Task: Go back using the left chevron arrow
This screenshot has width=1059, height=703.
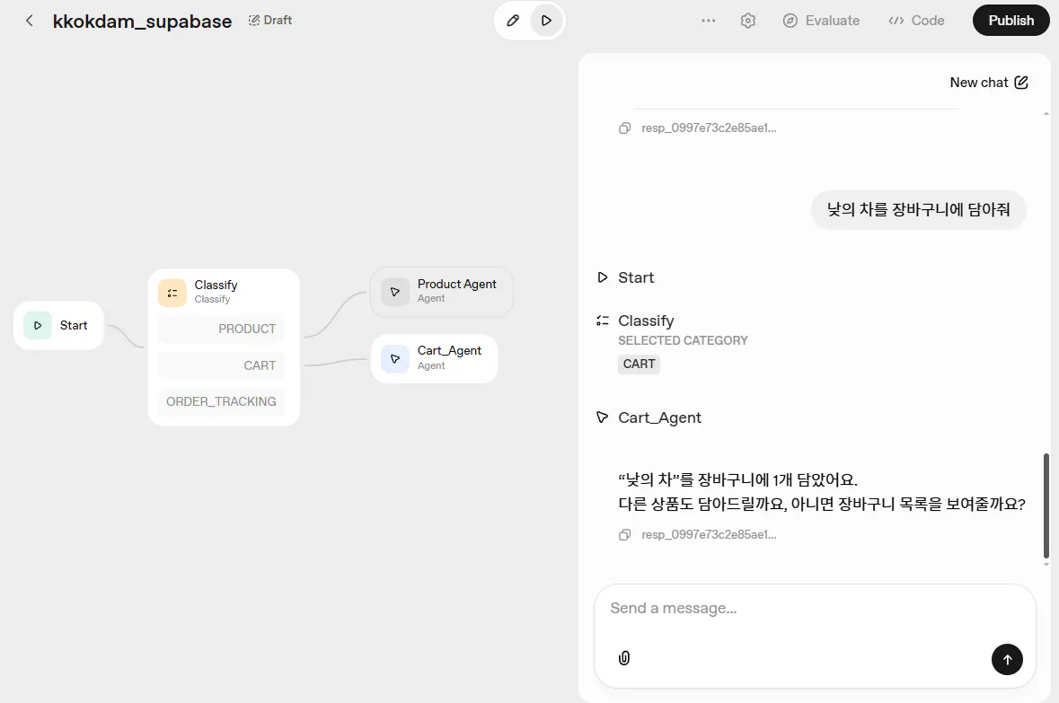Action: click(29, 21)
